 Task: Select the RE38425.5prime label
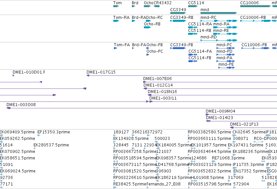point(130,184)
